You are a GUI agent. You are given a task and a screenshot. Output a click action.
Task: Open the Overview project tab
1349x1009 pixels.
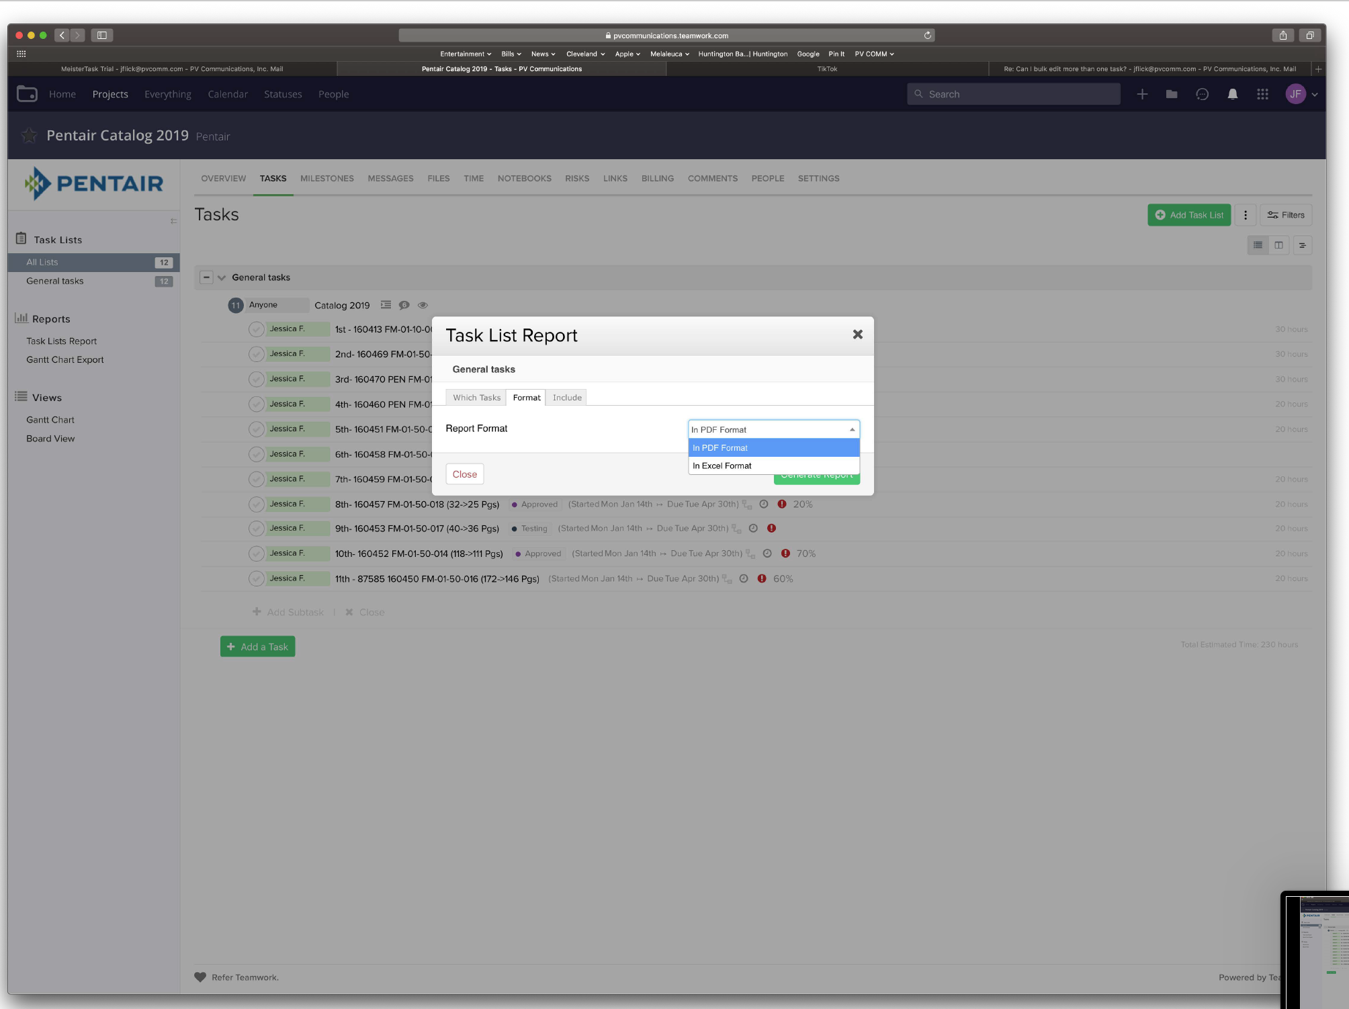coord(223,178)
